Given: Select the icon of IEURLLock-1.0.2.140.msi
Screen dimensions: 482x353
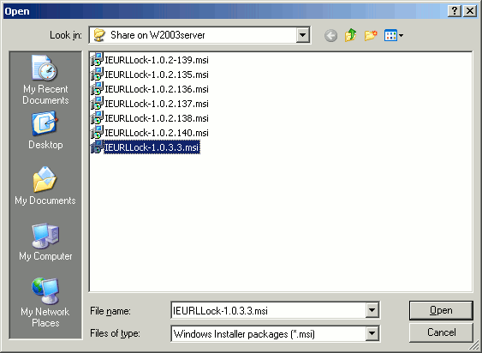Looking at the screenshot, I should point(97,133).
